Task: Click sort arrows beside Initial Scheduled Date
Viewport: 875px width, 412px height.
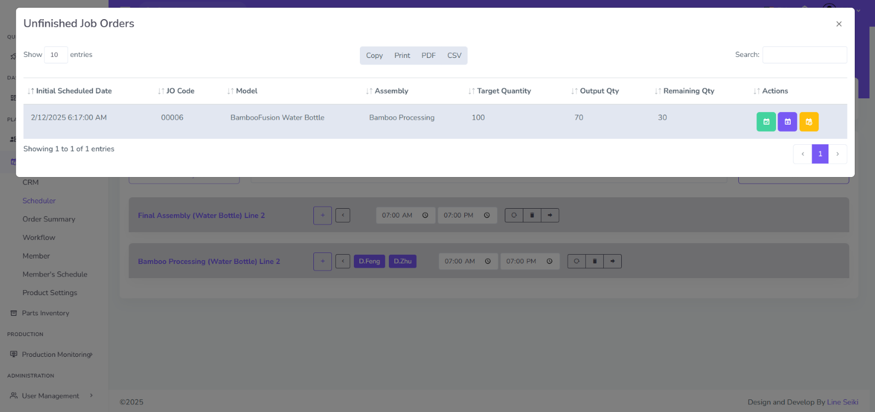Action: (31, 91)
